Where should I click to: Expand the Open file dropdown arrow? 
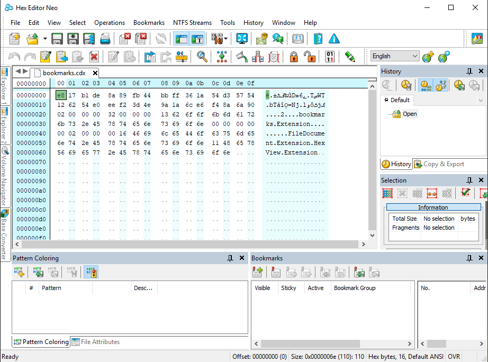[x=45, y=39]
